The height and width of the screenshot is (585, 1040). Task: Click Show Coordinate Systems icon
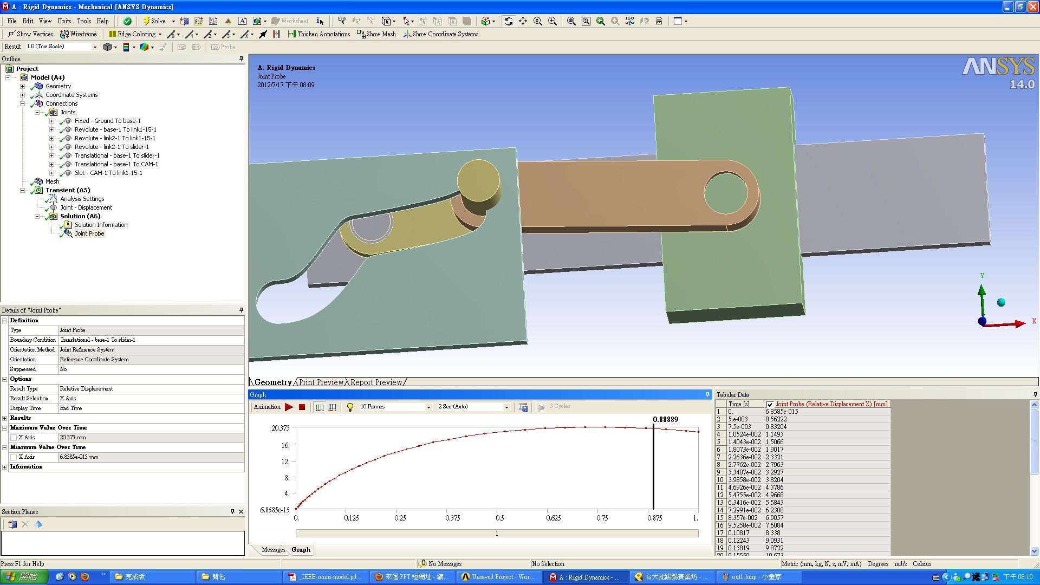pos(440,34)
